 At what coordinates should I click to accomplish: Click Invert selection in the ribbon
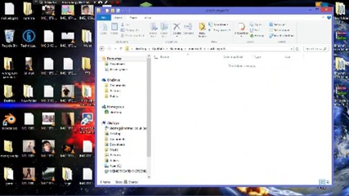coord(281,35)
